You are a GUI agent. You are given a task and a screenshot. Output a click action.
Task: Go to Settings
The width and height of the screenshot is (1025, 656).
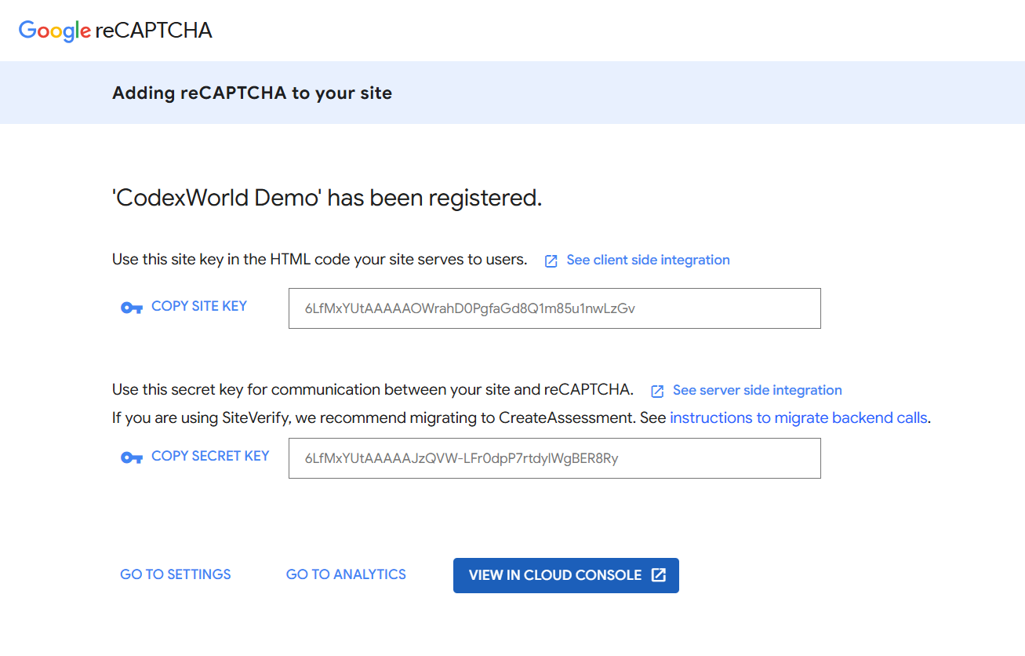click(x=176, y=574)
